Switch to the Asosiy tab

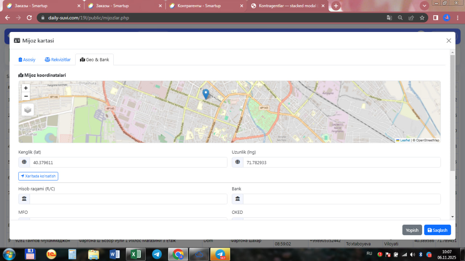tap(27, 60)
